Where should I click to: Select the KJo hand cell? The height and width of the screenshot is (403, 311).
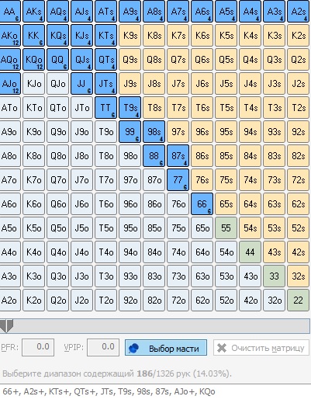[33, 84]
